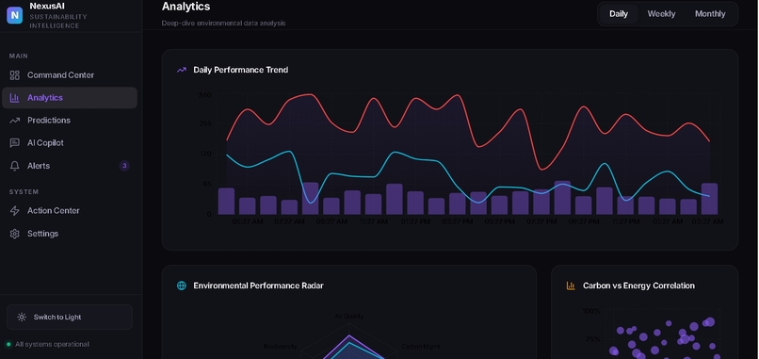
Task: Switch to the Daily view tab
Action: click(x=619, y=13)
